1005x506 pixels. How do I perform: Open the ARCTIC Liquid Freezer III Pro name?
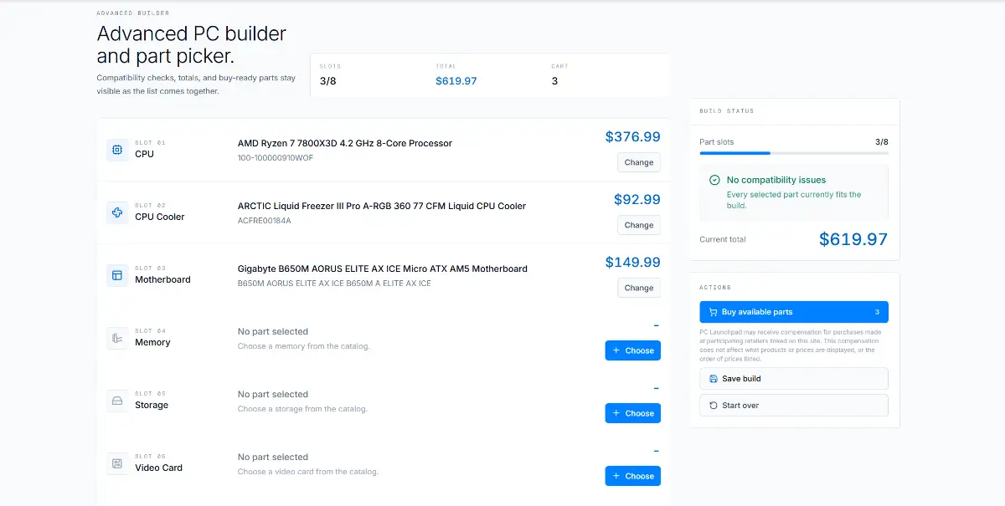[382, 206]
